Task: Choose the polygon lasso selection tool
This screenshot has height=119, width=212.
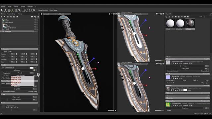Action: pos(34,10)
